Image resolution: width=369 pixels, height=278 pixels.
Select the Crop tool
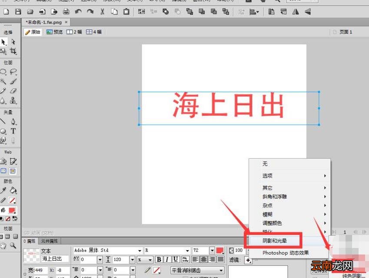pyautogui.click(x=13, y=51)
